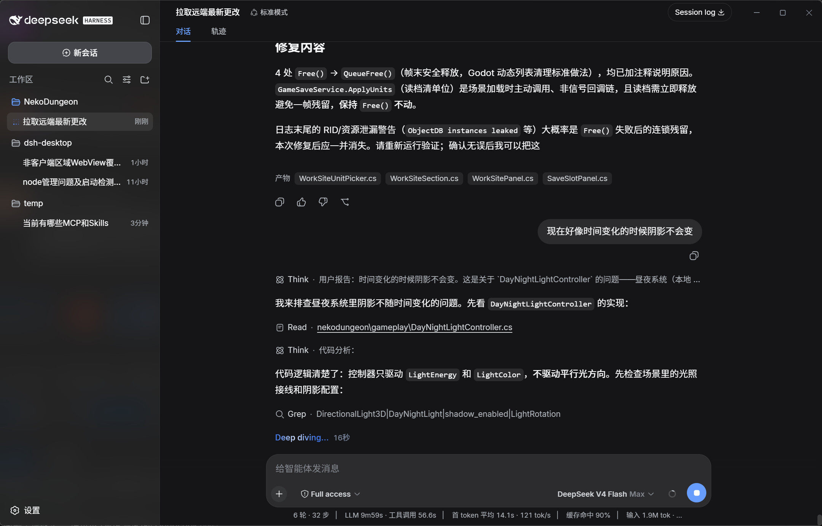Viewport: 822px width, 526px height.
Task: Open the DeepSeek V4 Flash Max model dropdown
Action: pos(605,494)
